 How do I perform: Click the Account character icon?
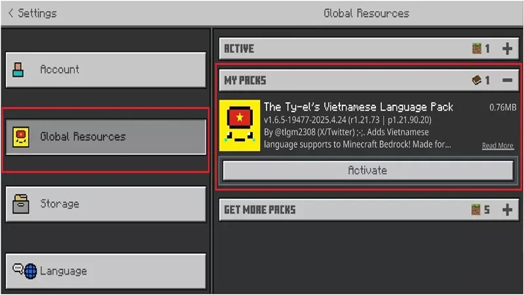[18, 69]
